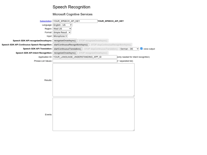The width and height of the screenshot is (207, 155).
Task: Click the 'voice output' label text
Action: click(x=149, y=49)
